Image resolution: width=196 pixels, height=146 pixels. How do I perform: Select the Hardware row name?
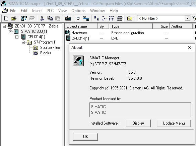(x=79, y=33)
